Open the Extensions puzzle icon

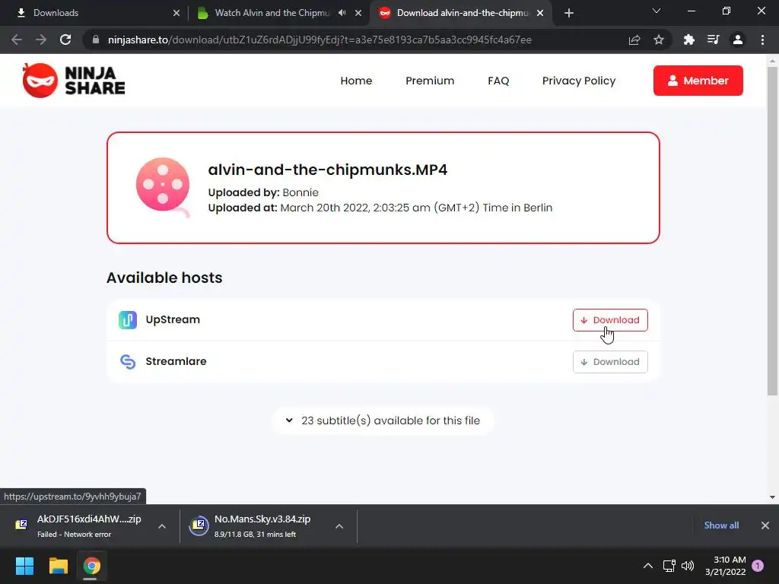pyautogui.click(x=688, y=40)
